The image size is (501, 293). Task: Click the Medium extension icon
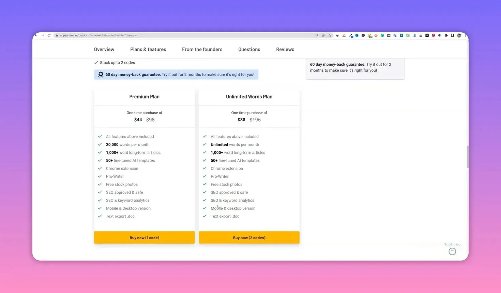pyautogui.click(x=388, y=35)
